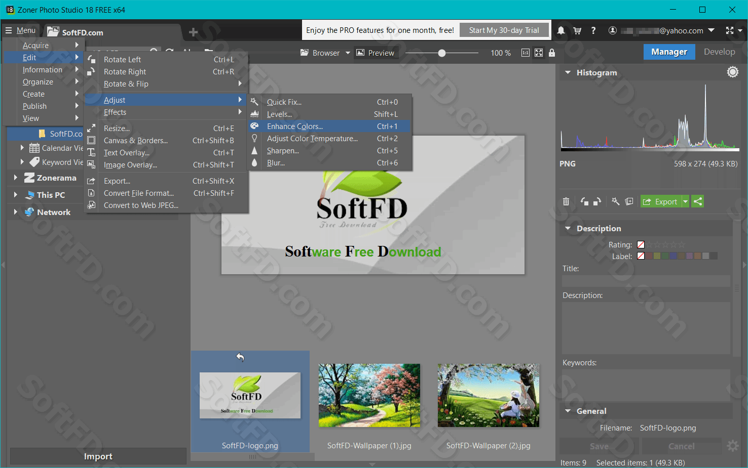Choose Rotate Right from Edit submenu
748x468 pixels.
tap(166, 72)
